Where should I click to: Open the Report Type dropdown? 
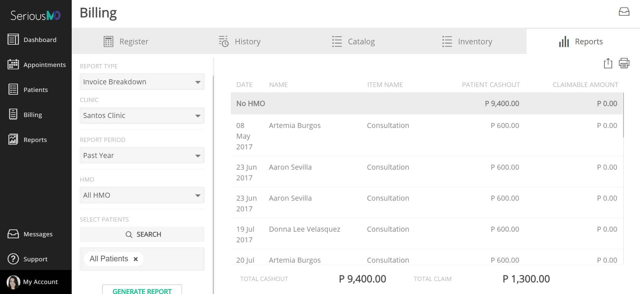click(142, 82)
